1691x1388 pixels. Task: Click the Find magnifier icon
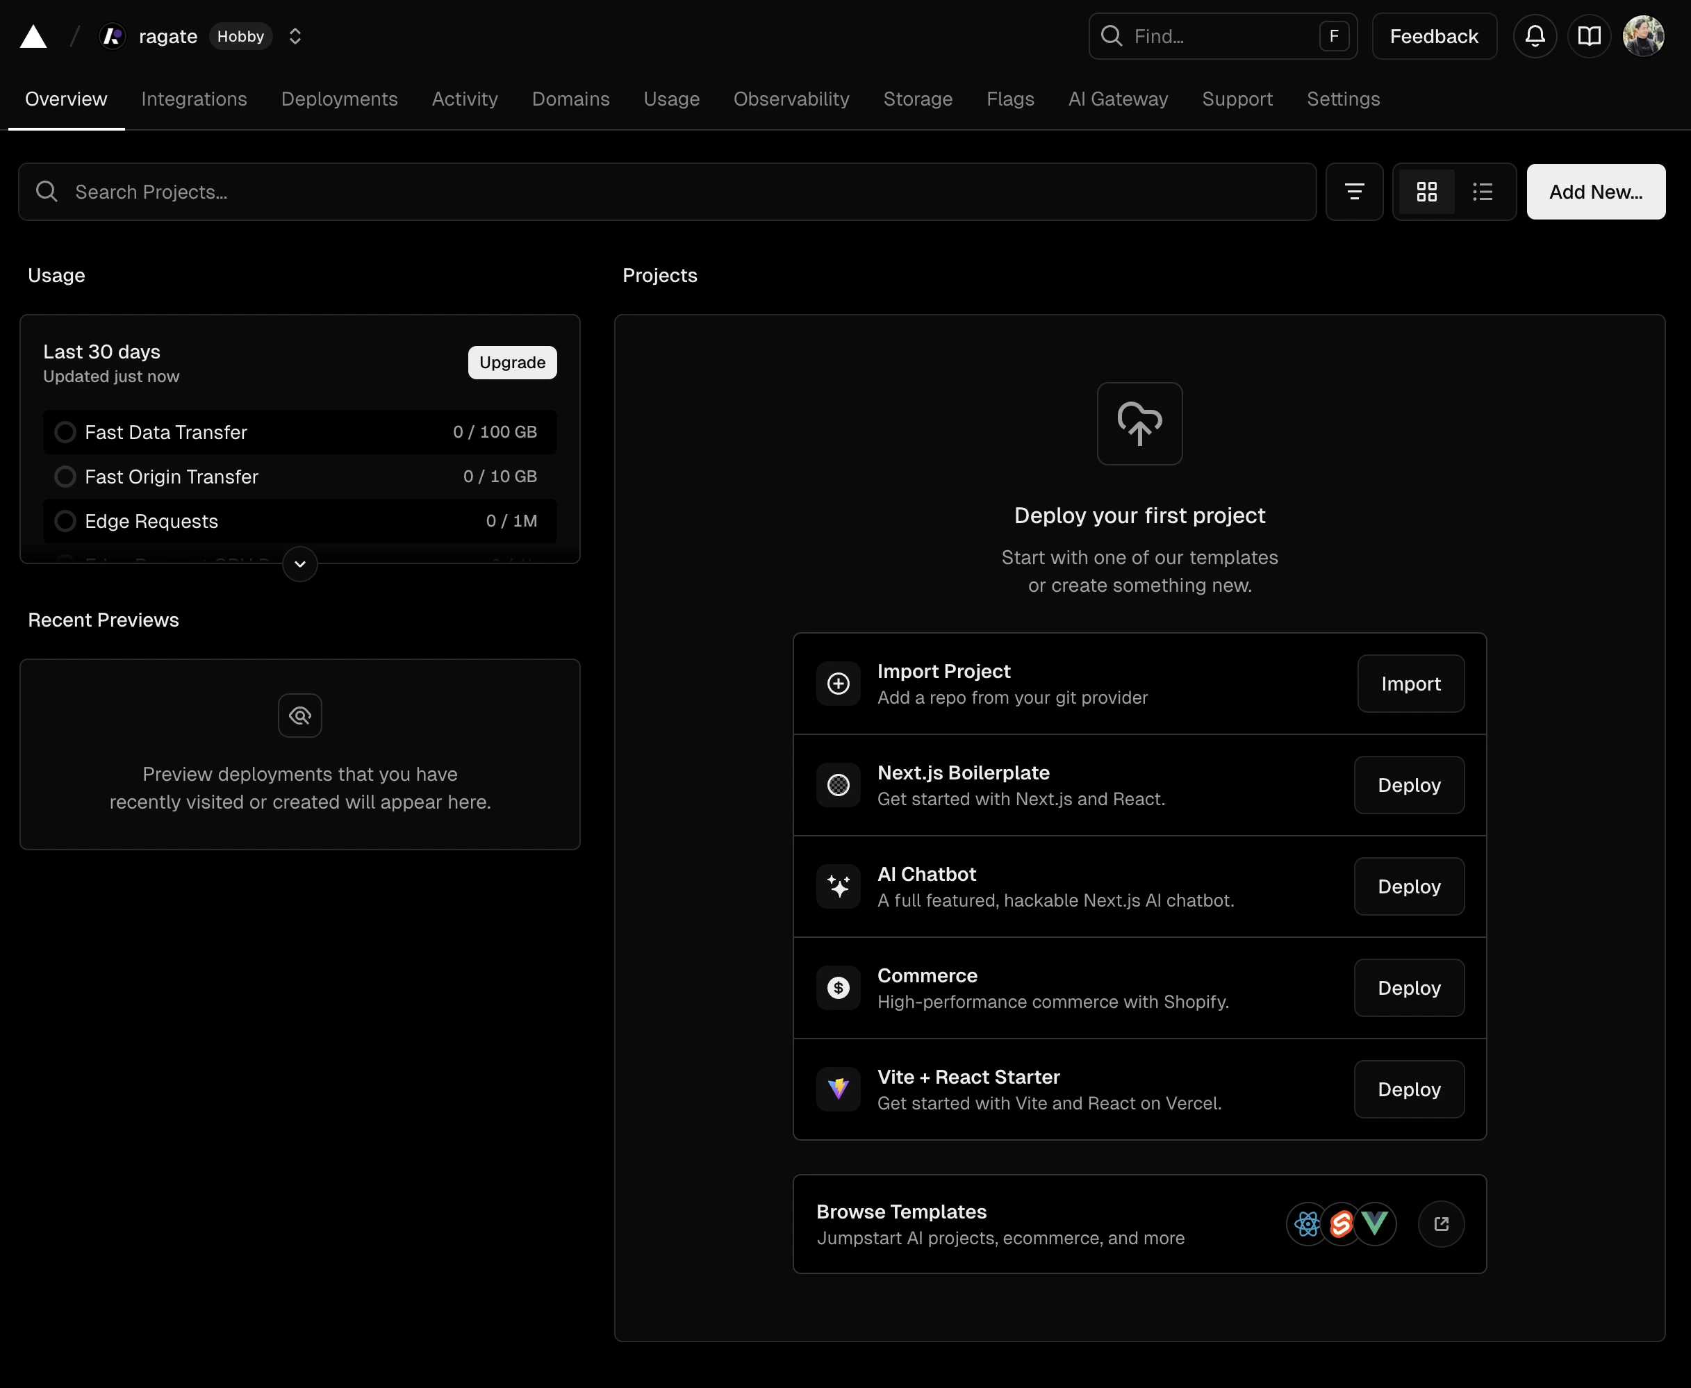coord(1112,36)
